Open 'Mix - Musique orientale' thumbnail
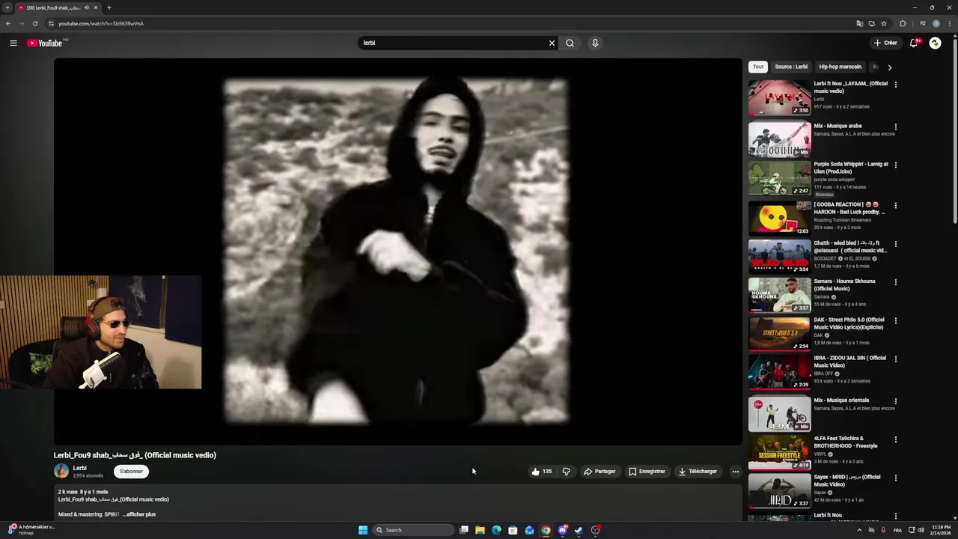 click(x=780, y=414)
